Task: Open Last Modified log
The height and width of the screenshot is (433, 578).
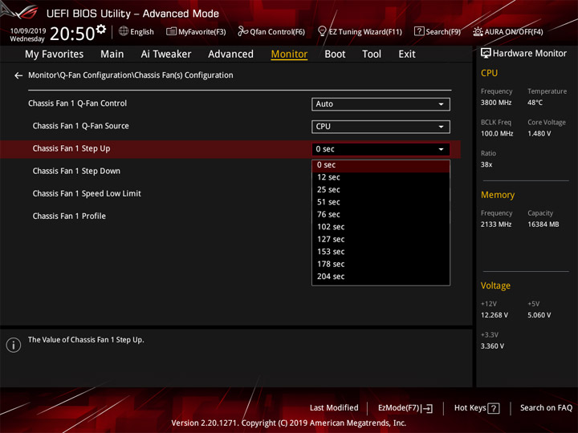Action: click(x=334, y=407)
